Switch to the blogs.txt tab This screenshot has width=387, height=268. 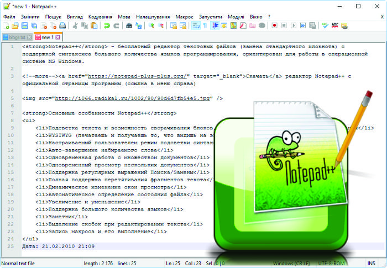17,37
